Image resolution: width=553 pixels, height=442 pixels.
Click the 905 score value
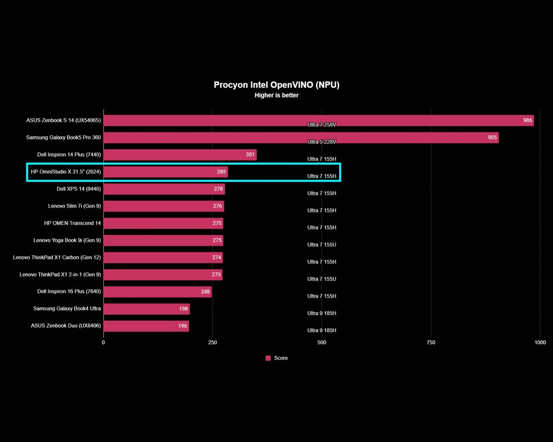pyautogui.click(x=492, y=137)
